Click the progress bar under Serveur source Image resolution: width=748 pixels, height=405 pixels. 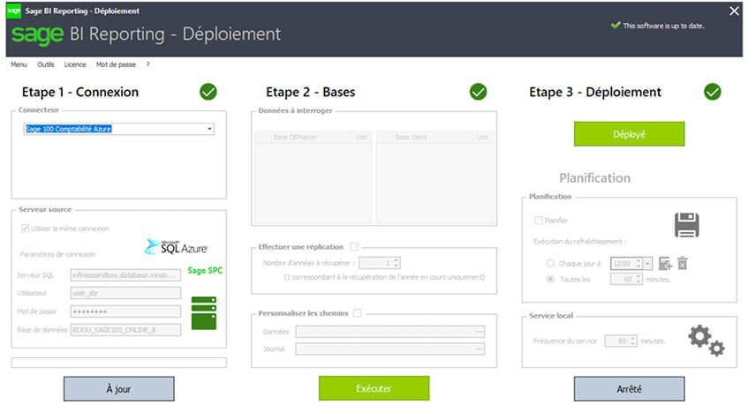click(119, 363)
